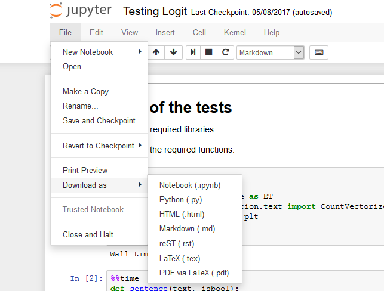Expand Revert to Checkpoint submenu
This screenshot has height=291, width=384.
click(x=99, y=145)
